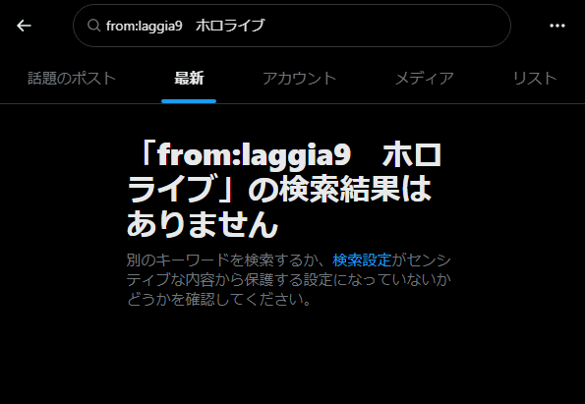Viewport: 585px width, 404px height.
Task: Click the magnifying glass search icon
Action: coord(93,26)
